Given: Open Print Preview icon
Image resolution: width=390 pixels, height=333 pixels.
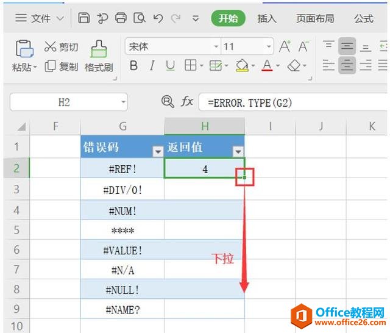Looking at the screenshot, I should (x=140, y=18).
